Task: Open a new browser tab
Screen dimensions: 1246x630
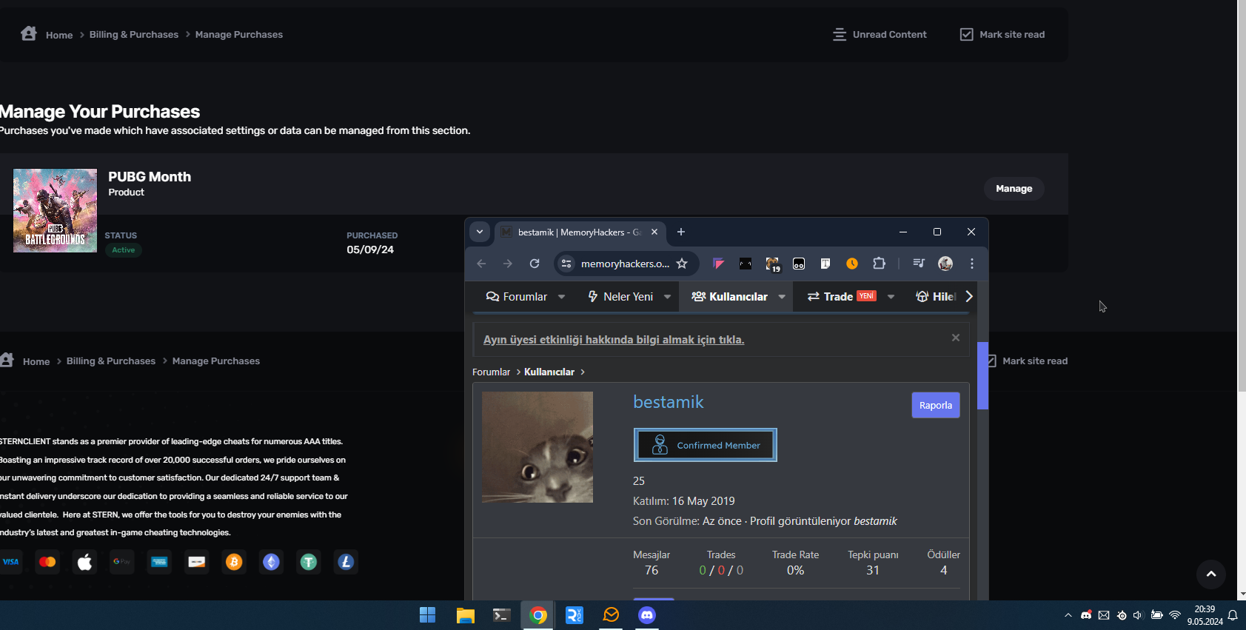Action: click(681, 232)
